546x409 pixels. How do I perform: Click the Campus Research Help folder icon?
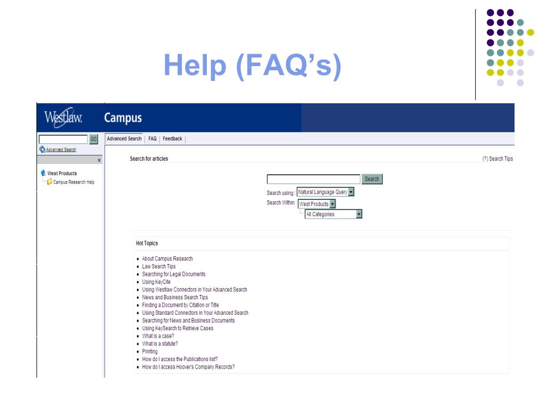(50, 182)
